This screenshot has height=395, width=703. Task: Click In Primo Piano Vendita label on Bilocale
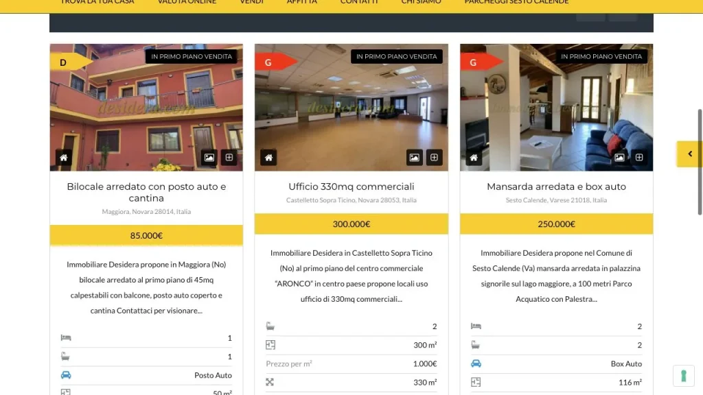(192, 56)
